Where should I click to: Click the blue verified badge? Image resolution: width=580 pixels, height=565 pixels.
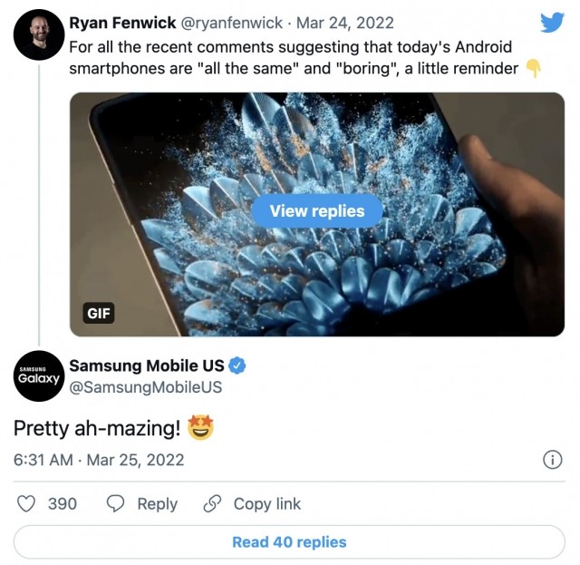237,366
